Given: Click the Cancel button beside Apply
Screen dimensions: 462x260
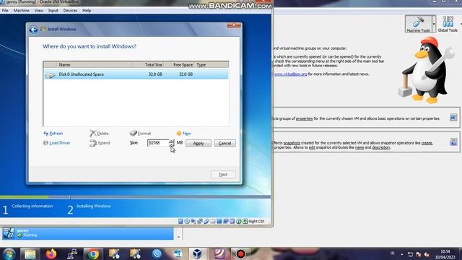Looking at the screenshot, I should pos(225,143).
